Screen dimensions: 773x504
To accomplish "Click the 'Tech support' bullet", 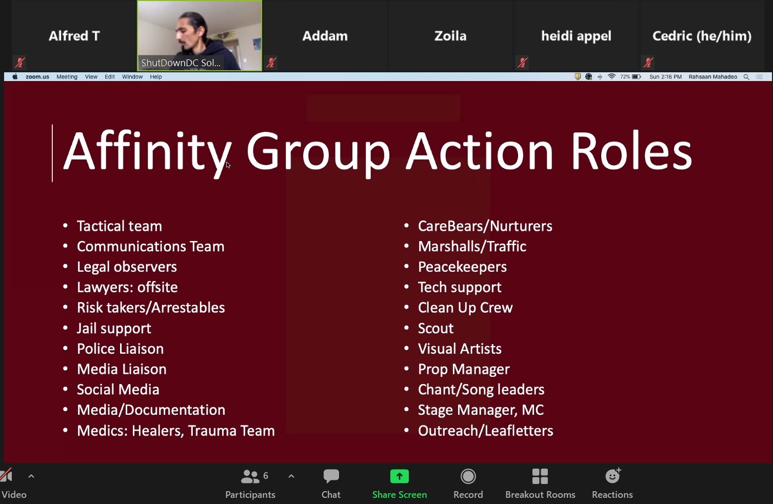I will [460, 288].
